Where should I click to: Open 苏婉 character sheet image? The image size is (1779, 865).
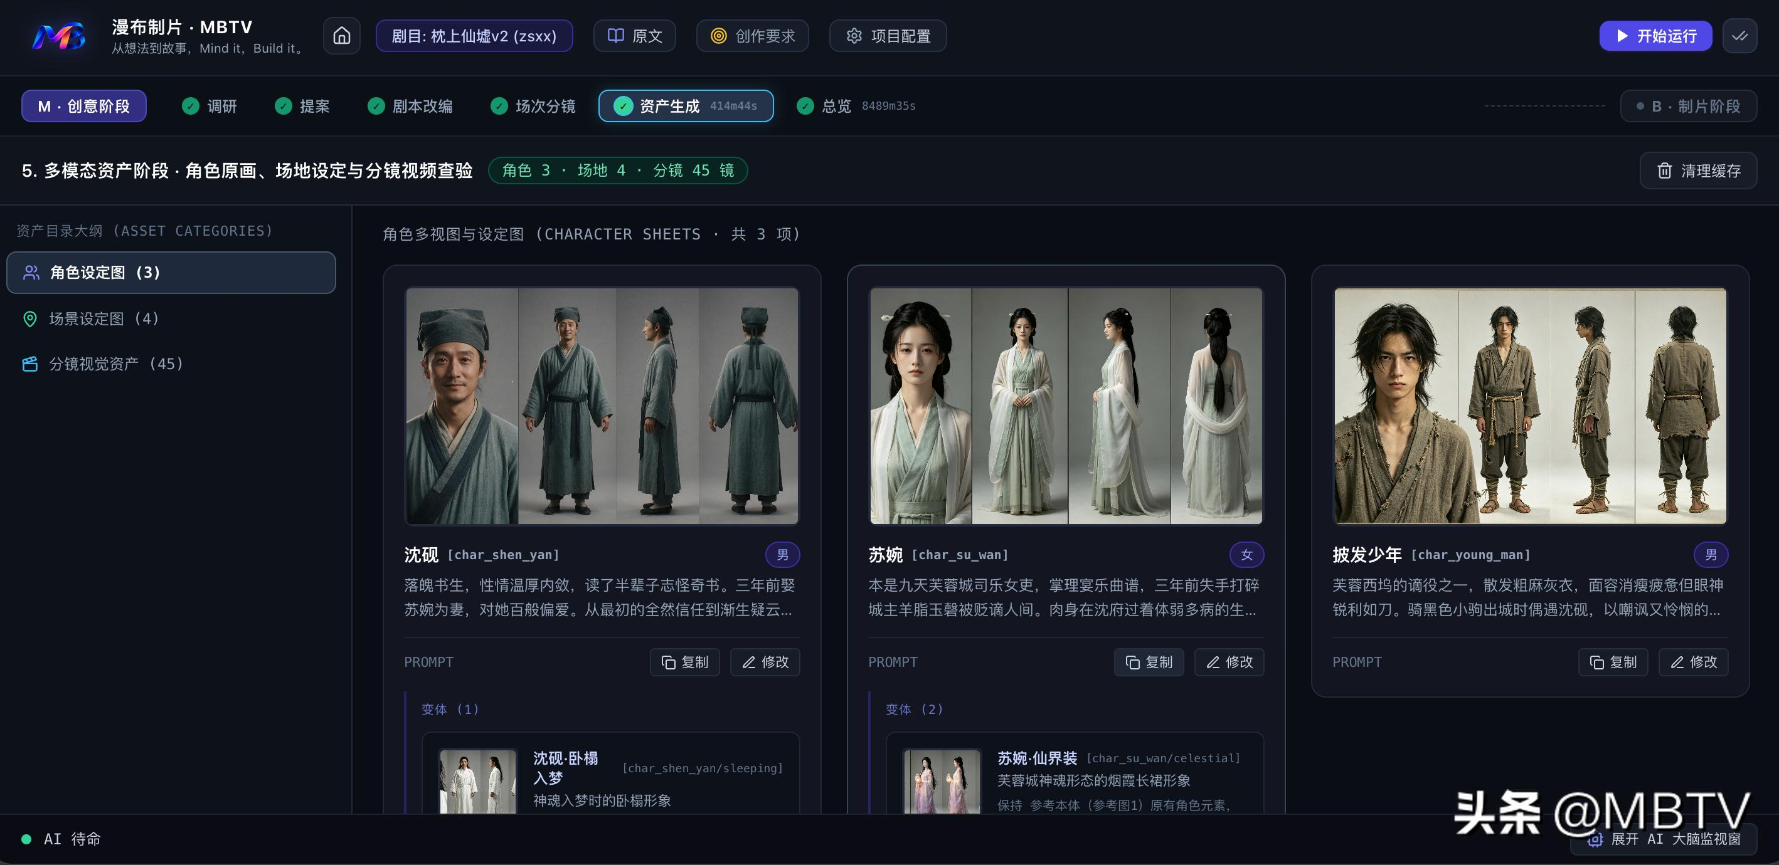1066,406
